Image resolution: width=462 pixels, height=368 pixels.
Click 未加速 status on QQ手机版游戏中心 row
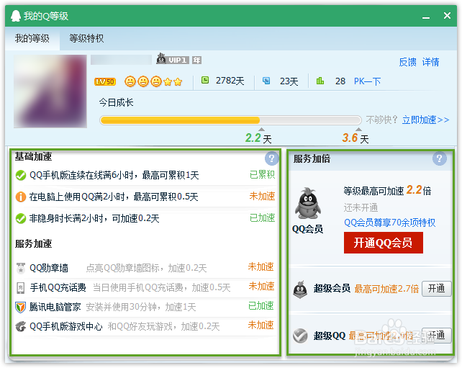(261, 326)
